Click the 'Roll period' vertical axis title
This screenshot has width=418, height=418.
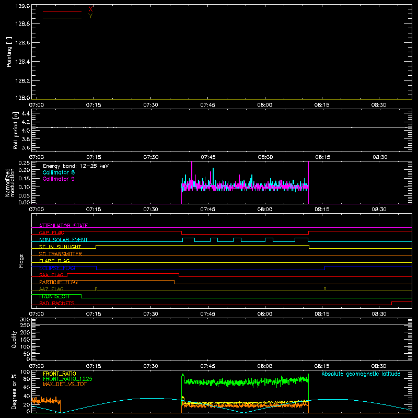click(15, 130)
